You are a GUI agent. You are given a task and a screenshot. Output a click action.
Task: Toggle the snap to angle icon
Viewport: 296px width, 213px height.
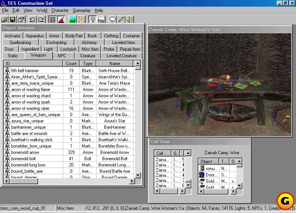pos(61,20)
